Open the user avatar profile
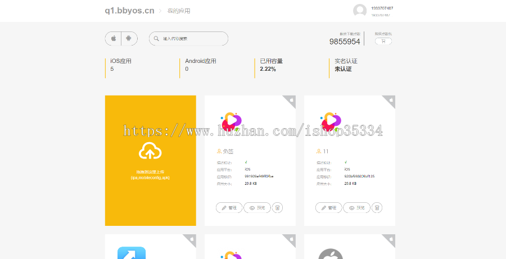The height and width of the screenshot is (259, 506). pyautogui.click(x=360, y=11)
